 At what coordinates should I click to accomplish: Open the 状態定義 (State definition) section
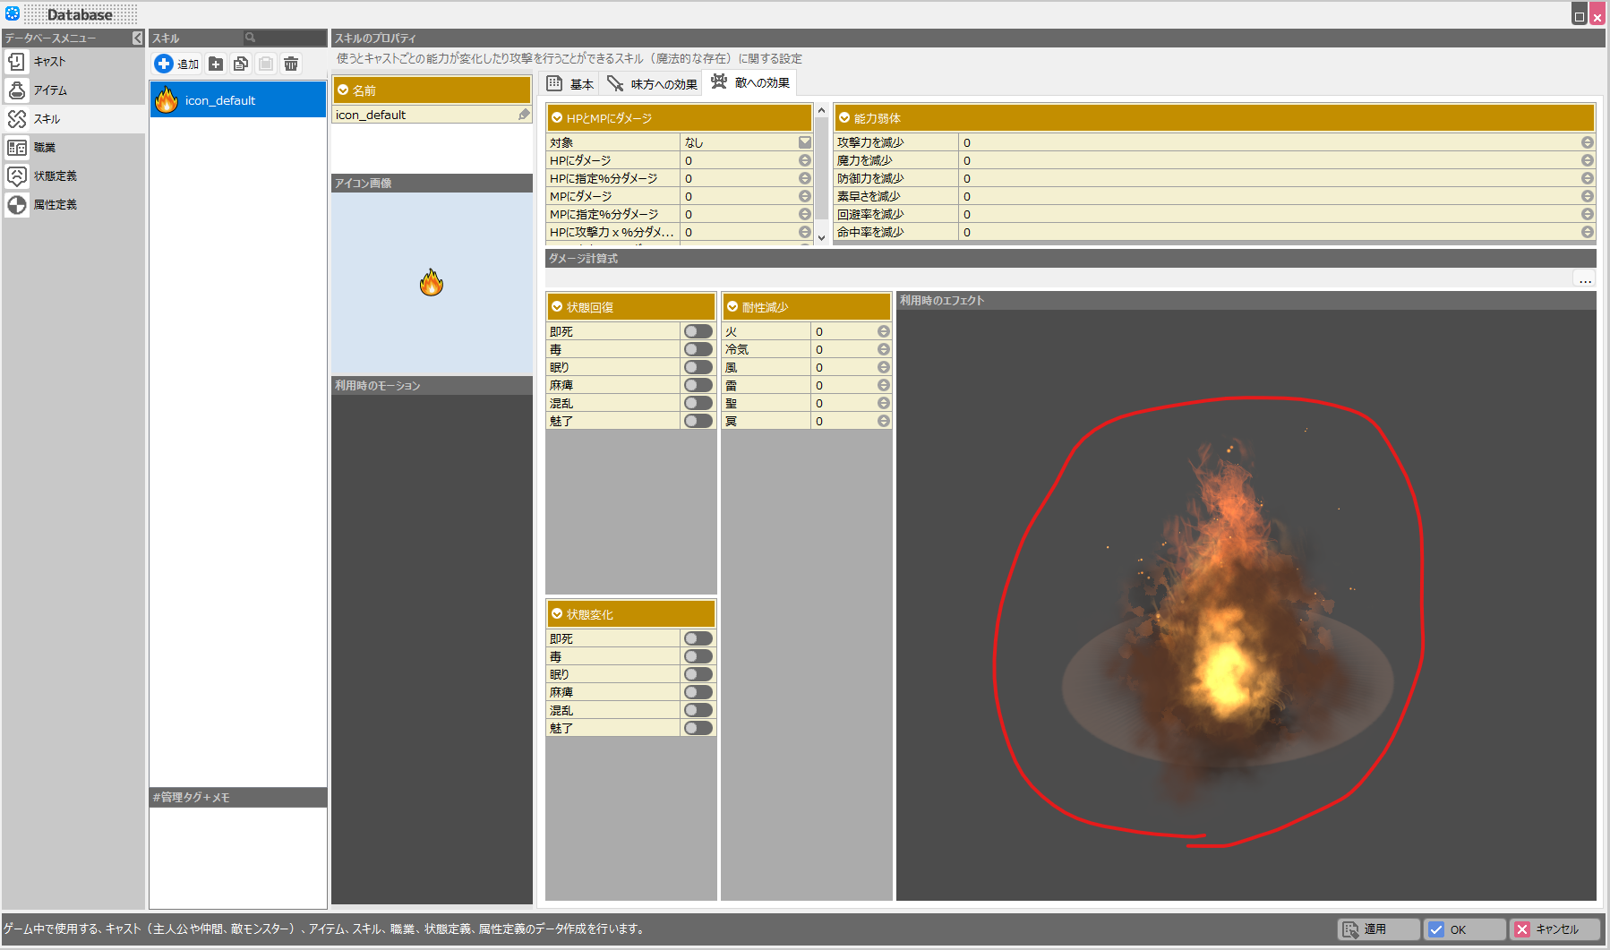click(x=55, y=176)
